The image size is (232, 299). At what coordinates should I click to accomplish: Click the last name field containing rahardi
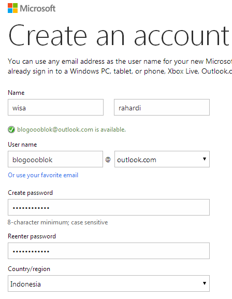click(162, 107)
